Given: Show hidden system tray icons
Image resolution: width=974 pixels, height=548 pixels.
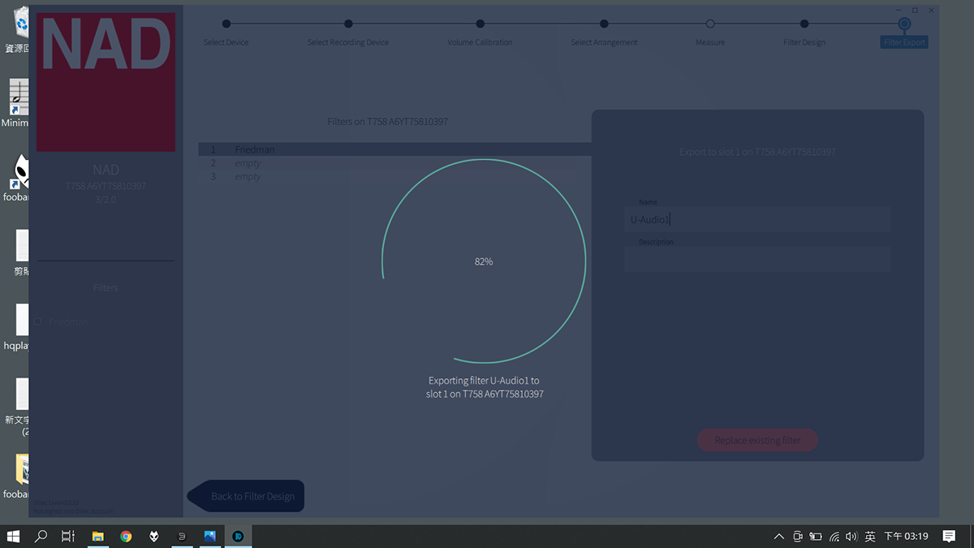Looking at the screenshot, I should [x=779, y=537].
